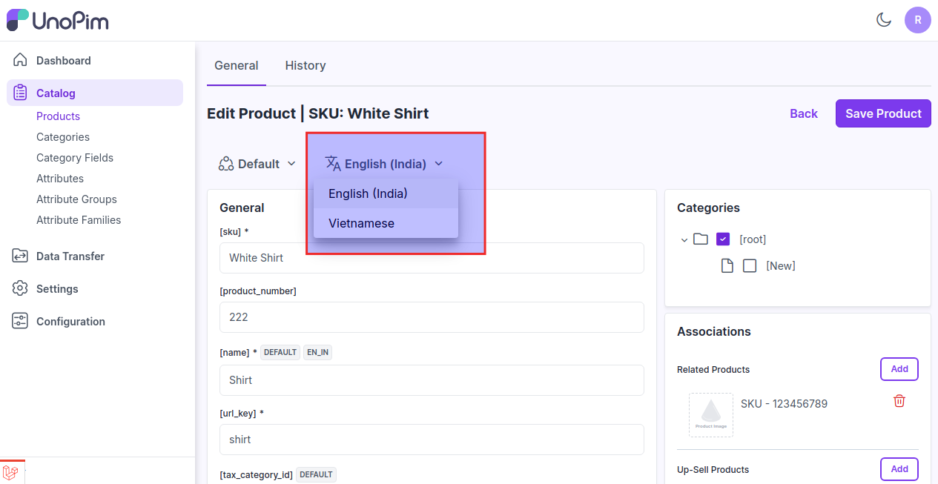Click the Settings gear icon

pos(21,288)
